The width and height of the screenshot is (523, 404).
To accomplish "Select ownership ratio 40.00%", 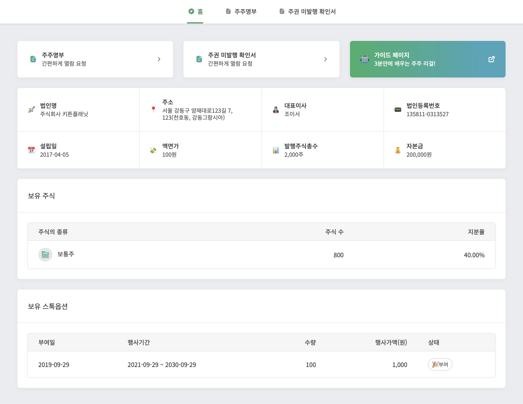I will [474, 255].
